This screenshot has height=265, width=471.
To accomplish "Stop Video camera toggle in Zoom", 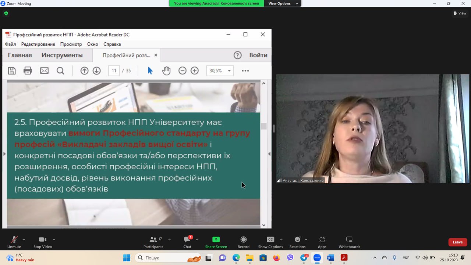I will click(43, 242).
